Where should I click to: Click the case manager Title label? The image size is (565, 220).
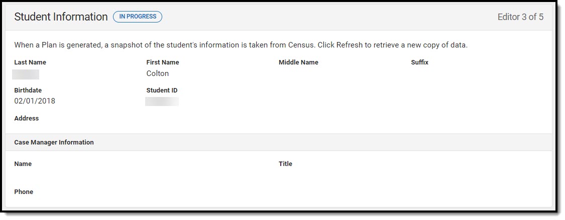coord(285,164)
